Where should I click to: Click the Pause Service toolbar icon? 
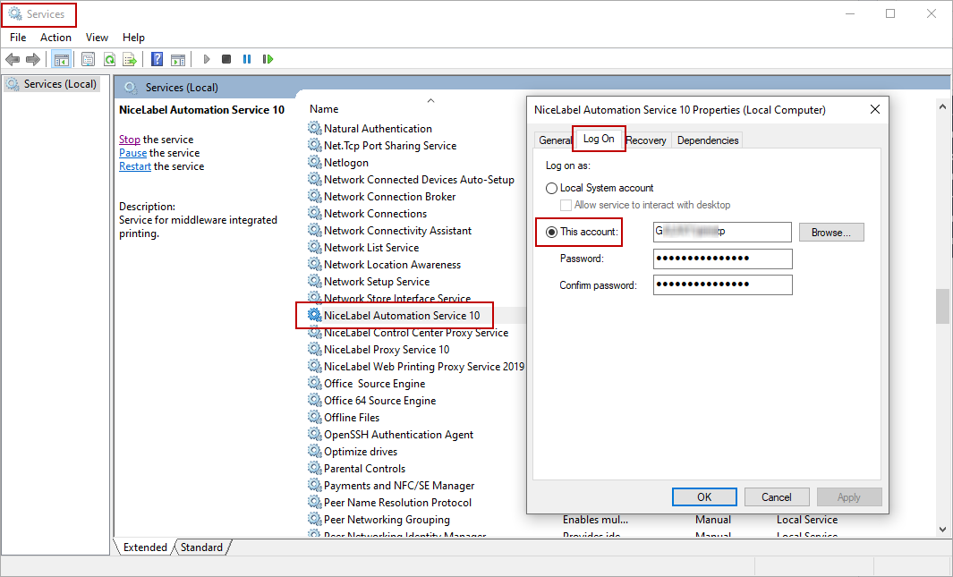pyautogui.click(x=247, y=60)
